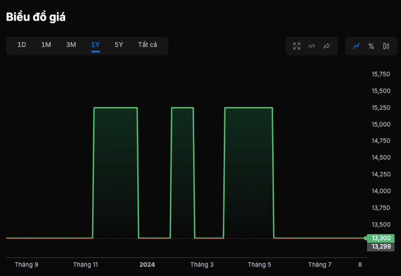Switch to line chart view
Image resolution: width=401 pixels, height=276 pixels.
pyautogui.click(x=357, y=46)
